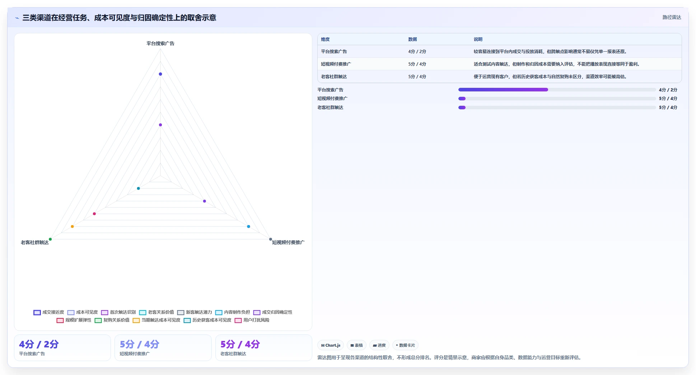Click the 平台搜索广告 radar axis label
This screenshot has width=696, height=375.
[160, 43]
